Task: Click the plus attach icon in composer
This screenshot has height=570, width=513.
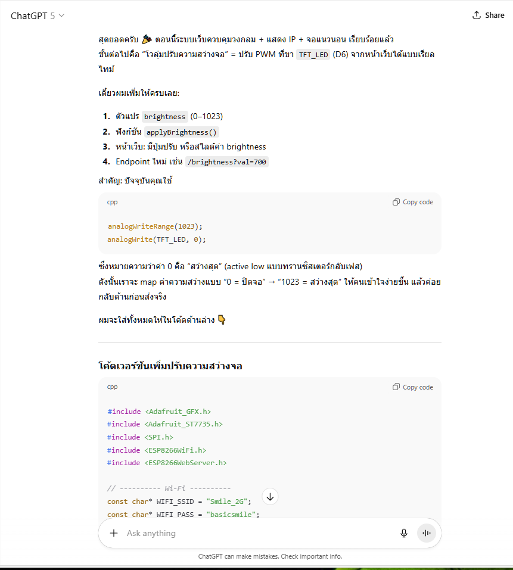Action: click(x=114, y=533)
